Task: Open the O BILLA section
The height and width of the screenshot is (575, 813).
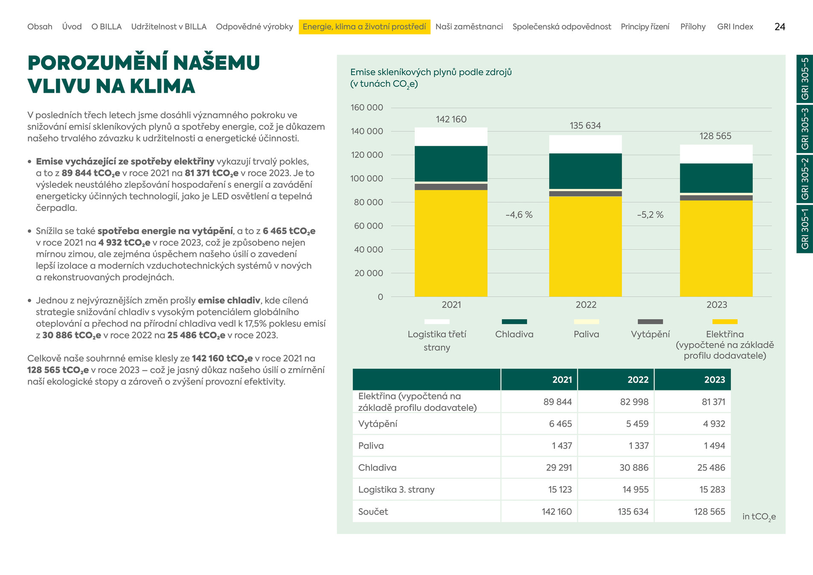Action: pyautogui.click(x=106, y=26)
